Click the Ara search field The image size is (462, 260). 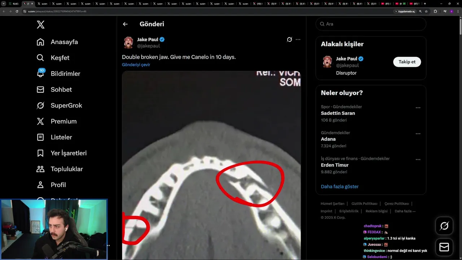[x=371, y=24]
